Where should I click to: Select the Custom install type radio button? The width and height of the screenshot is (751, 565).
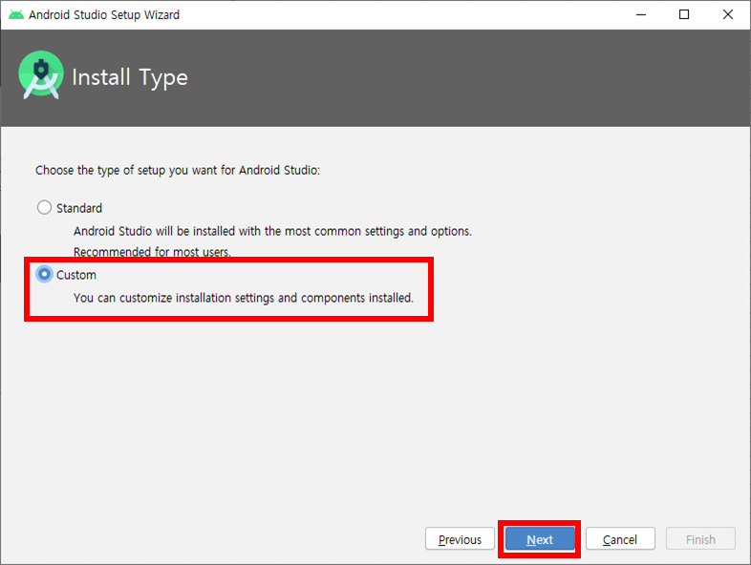pos(45,275)
